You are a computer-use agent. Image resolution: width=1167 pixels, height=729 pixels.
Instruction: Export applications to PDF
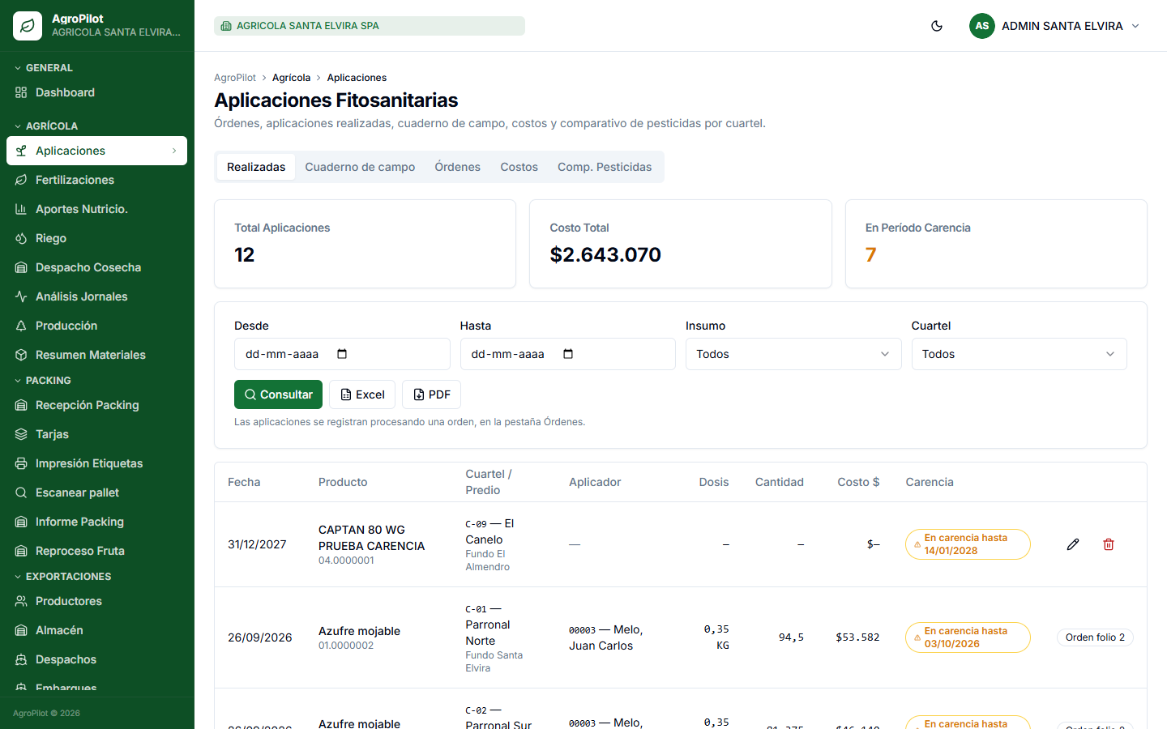(431, 394)
